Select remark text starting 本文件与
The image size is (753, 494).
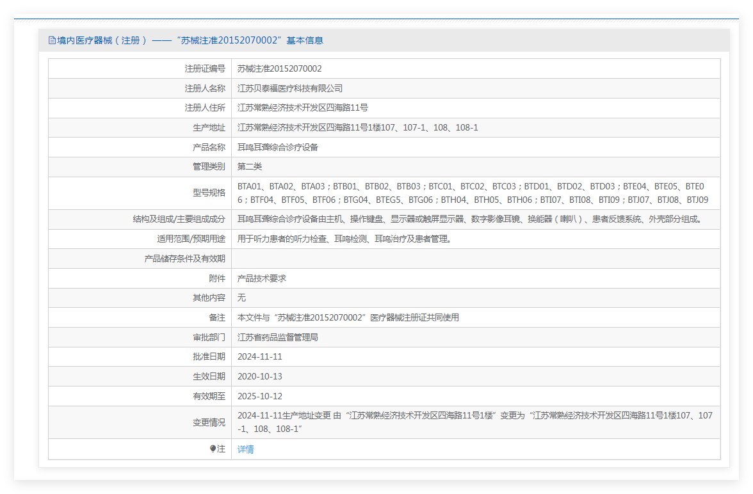[x=348, y=317]
